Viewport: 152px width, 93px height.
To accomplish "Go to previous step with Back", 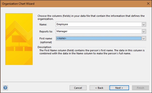I will pos(99,88).
